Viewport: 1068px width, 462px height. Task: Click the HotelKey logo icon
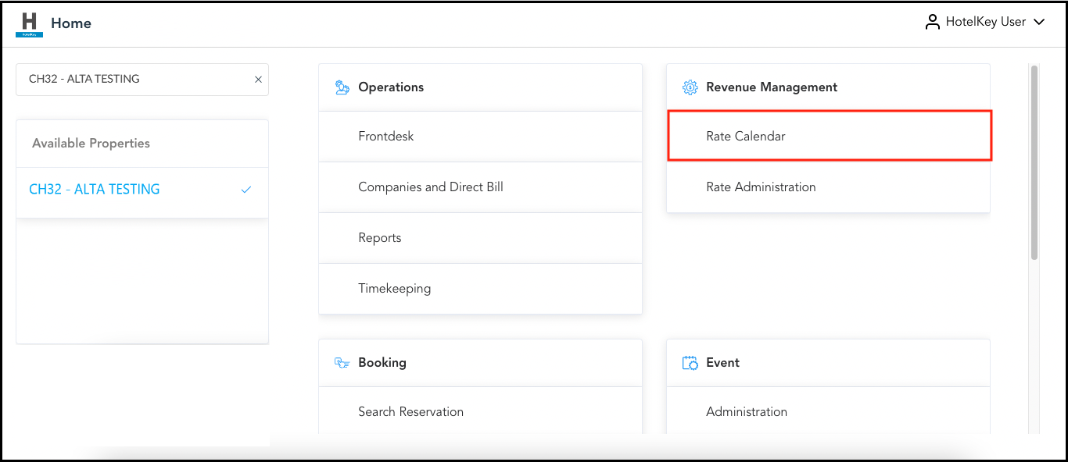pos(29,23)
